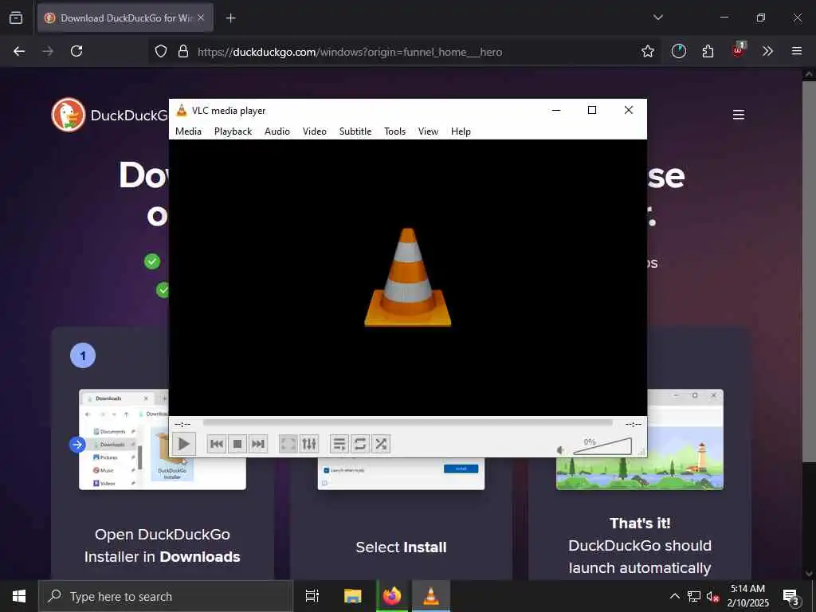The width and height of the screenshot is (816, 612).
Task: Open the VLC Help menu
Action: tap(461, 131)
